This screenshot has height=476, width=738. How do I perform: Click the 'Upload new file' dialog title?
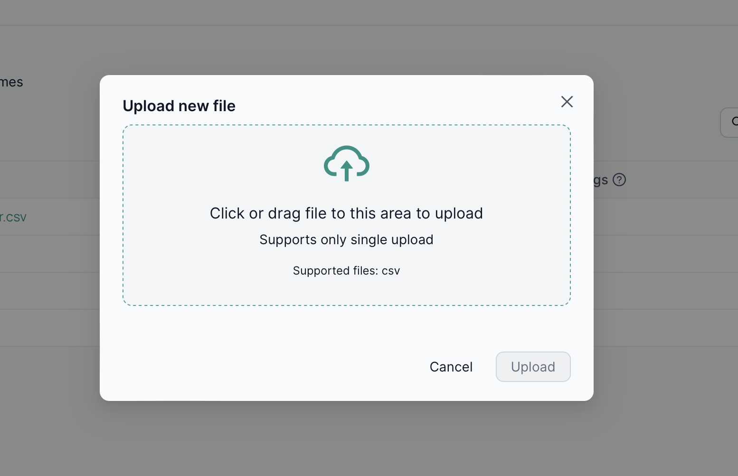(x=179, y=105)
